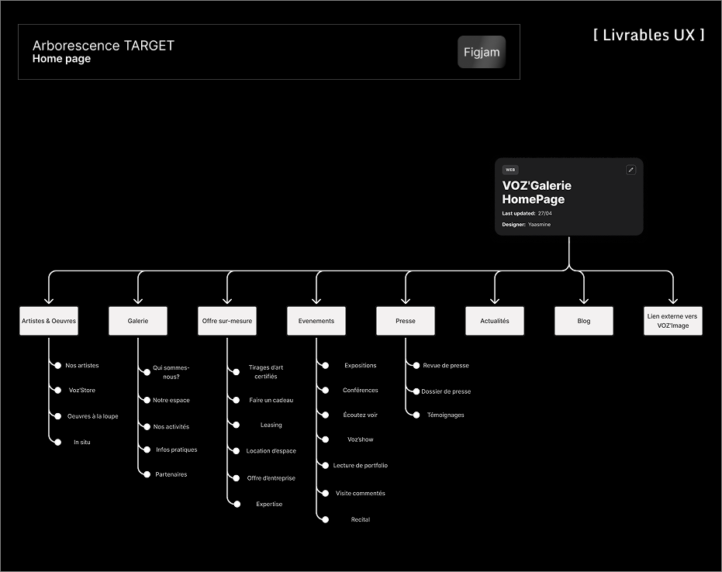Viewport: 722px width, 572px height.
Task: Click the Témoignages item
Action: click(446, 415)
